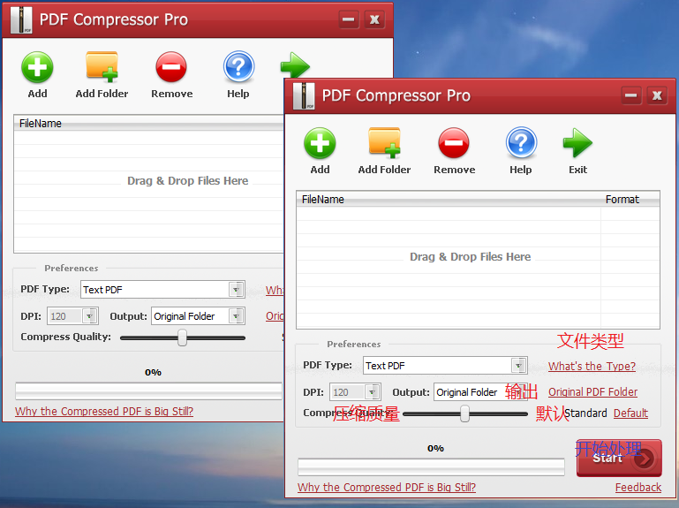Screen dimensions: 679x508
Task: Click the Default quality link
Action: (x=631, y=413)
